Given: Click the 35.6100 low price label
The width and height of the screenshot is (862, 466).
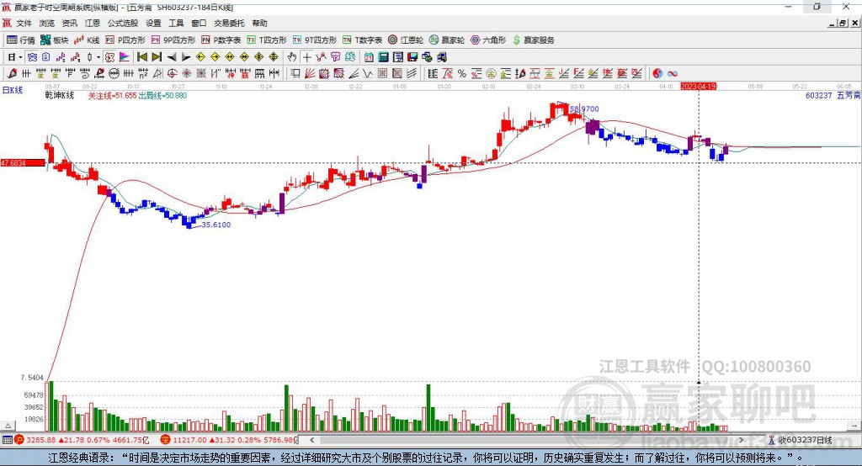Looking at the screenshot, I should (x=216, y=225).
